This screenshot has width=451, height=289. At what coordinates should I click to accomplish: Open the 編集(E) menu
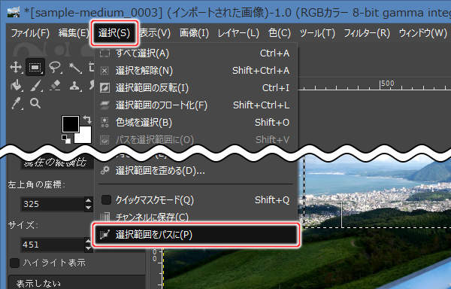click(x=74, y=33)
